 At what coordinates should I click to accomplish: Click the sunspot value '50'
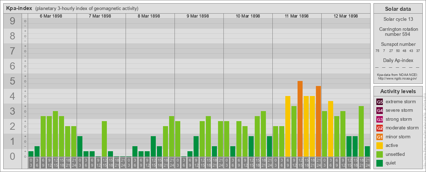(x=398, y=51)
